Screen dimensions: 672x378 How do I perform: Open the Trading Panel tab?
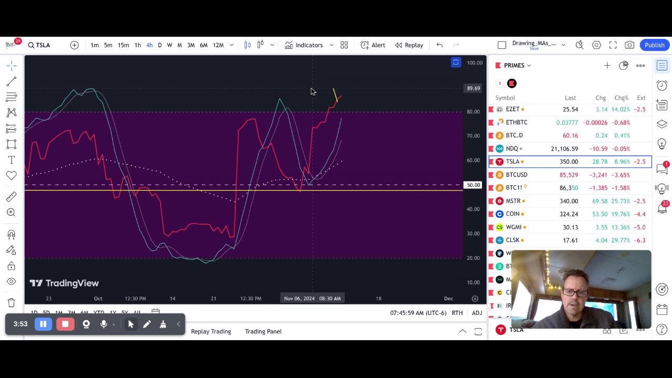click(x=263, y=331)
